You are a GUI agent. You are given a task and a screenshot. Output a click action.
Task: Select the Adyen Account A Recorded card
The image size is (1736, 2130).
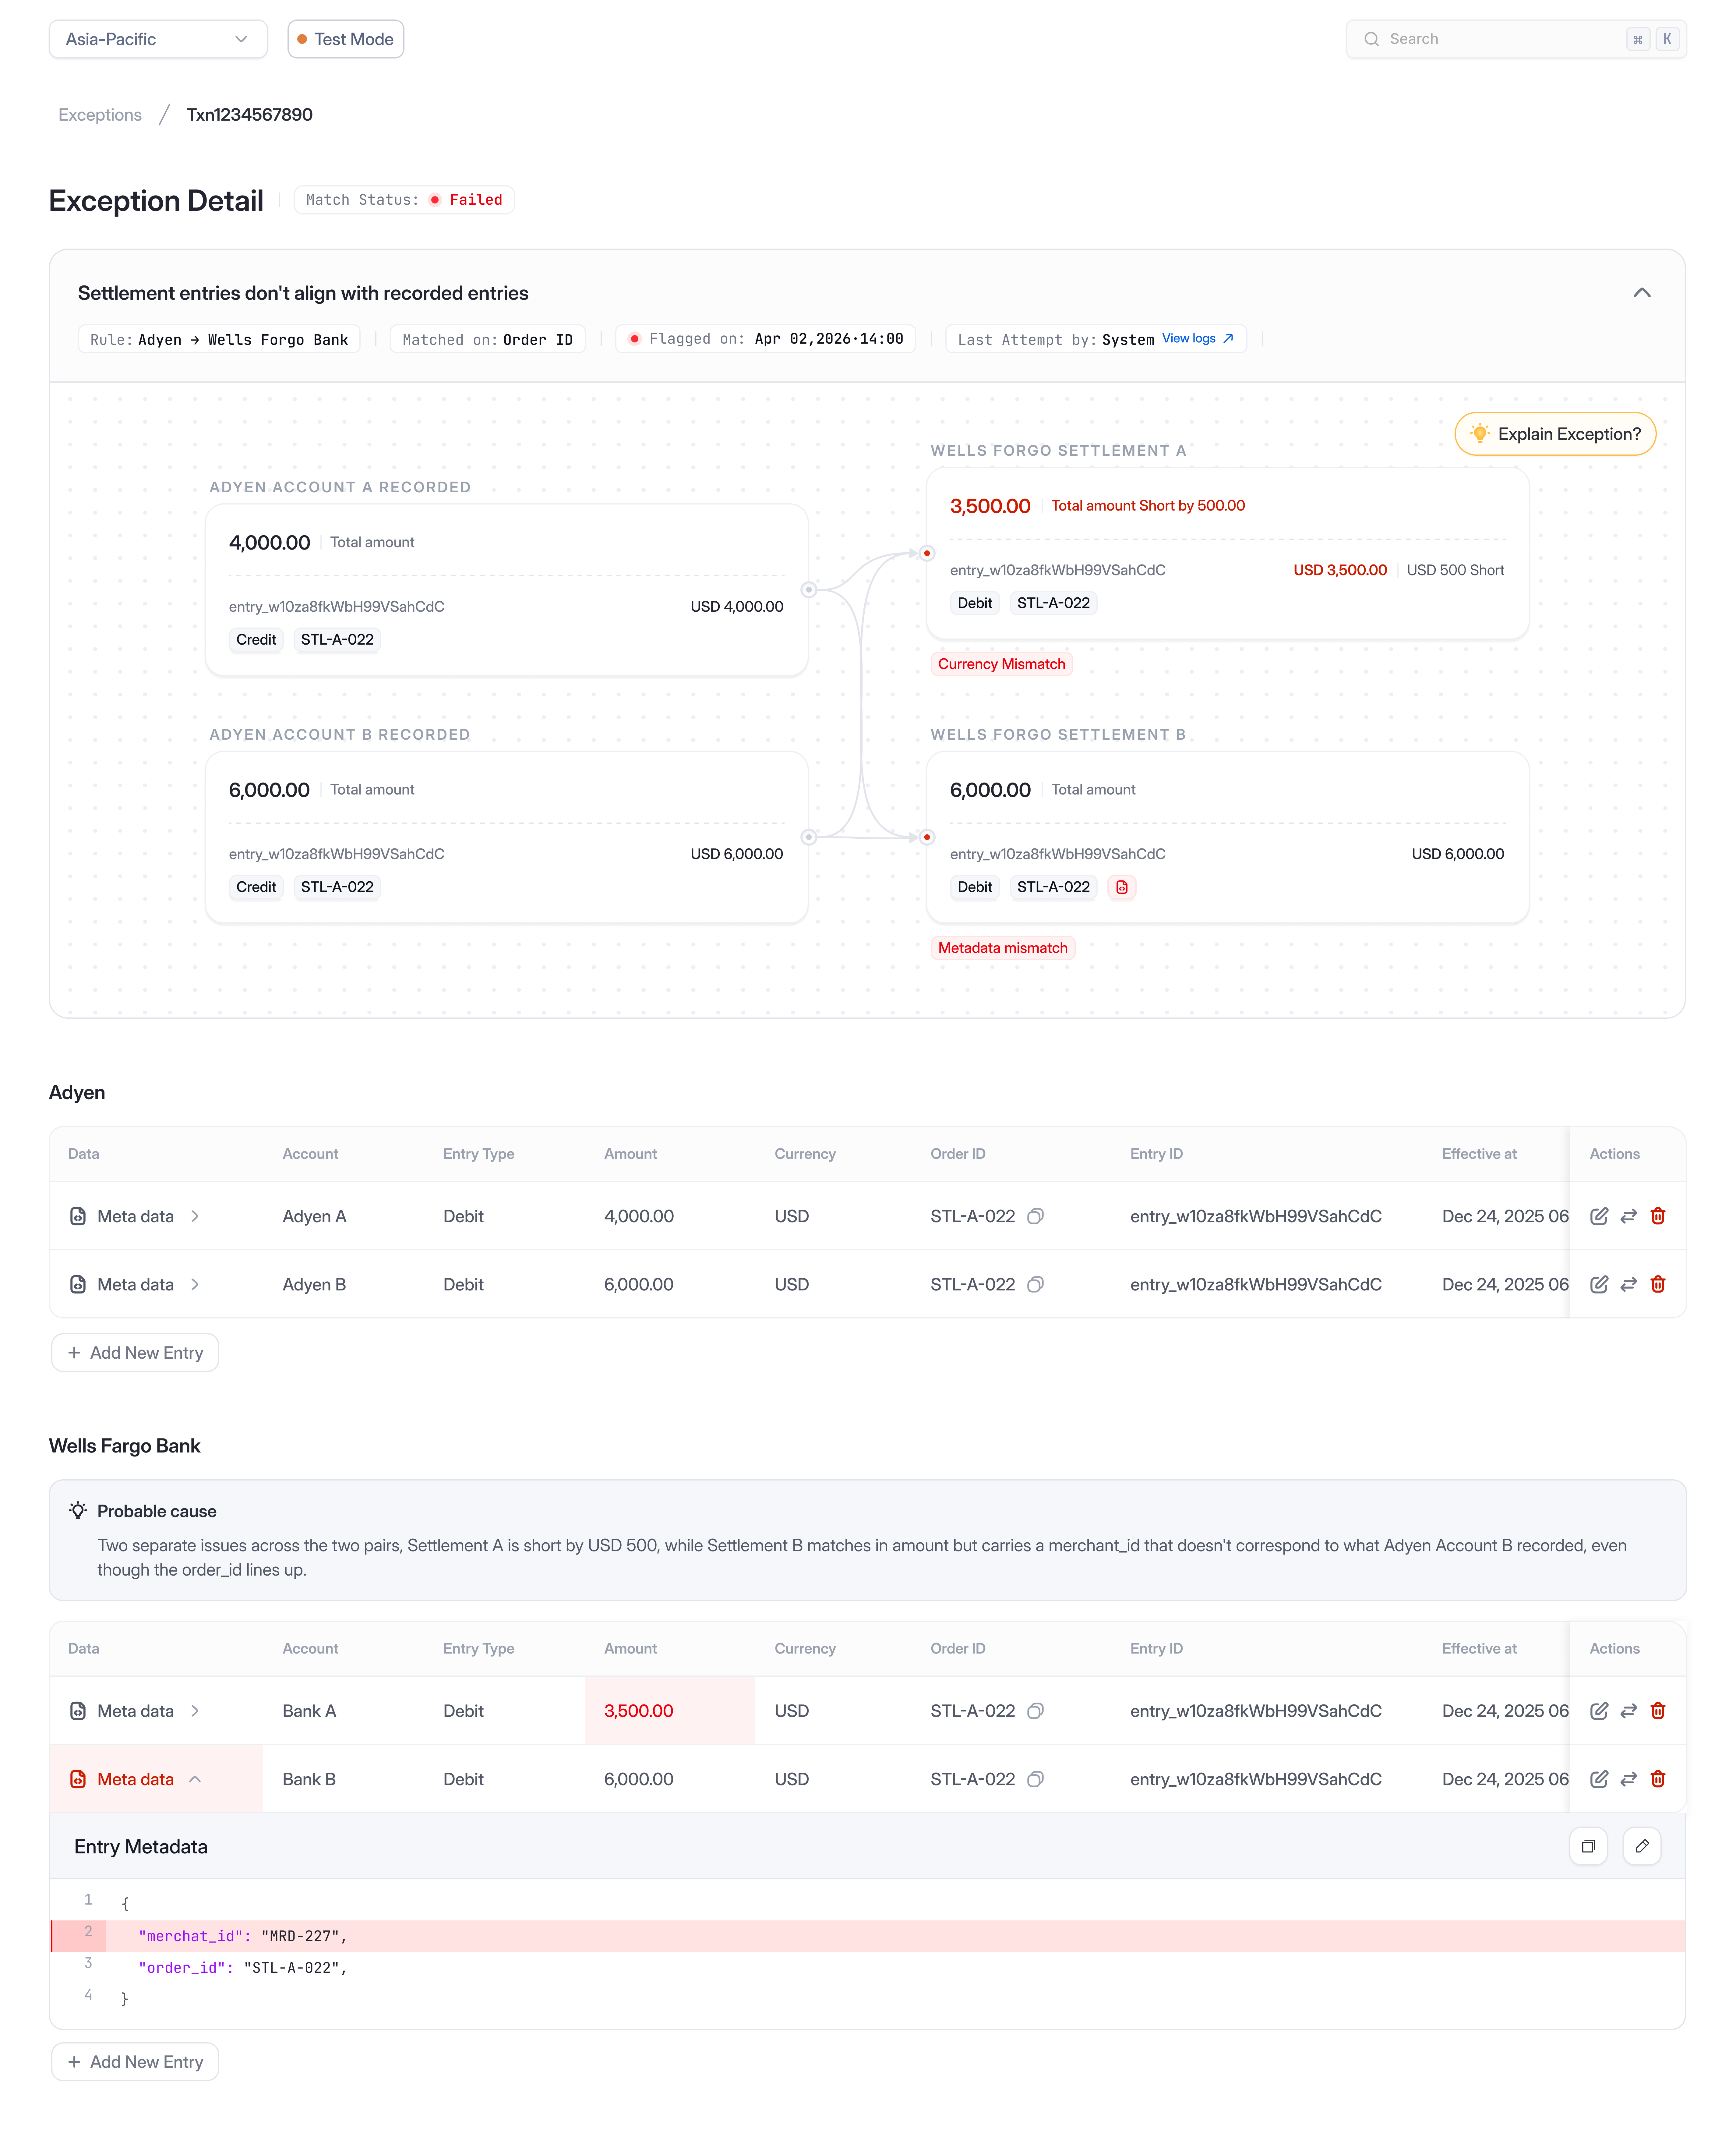[507, 590]
